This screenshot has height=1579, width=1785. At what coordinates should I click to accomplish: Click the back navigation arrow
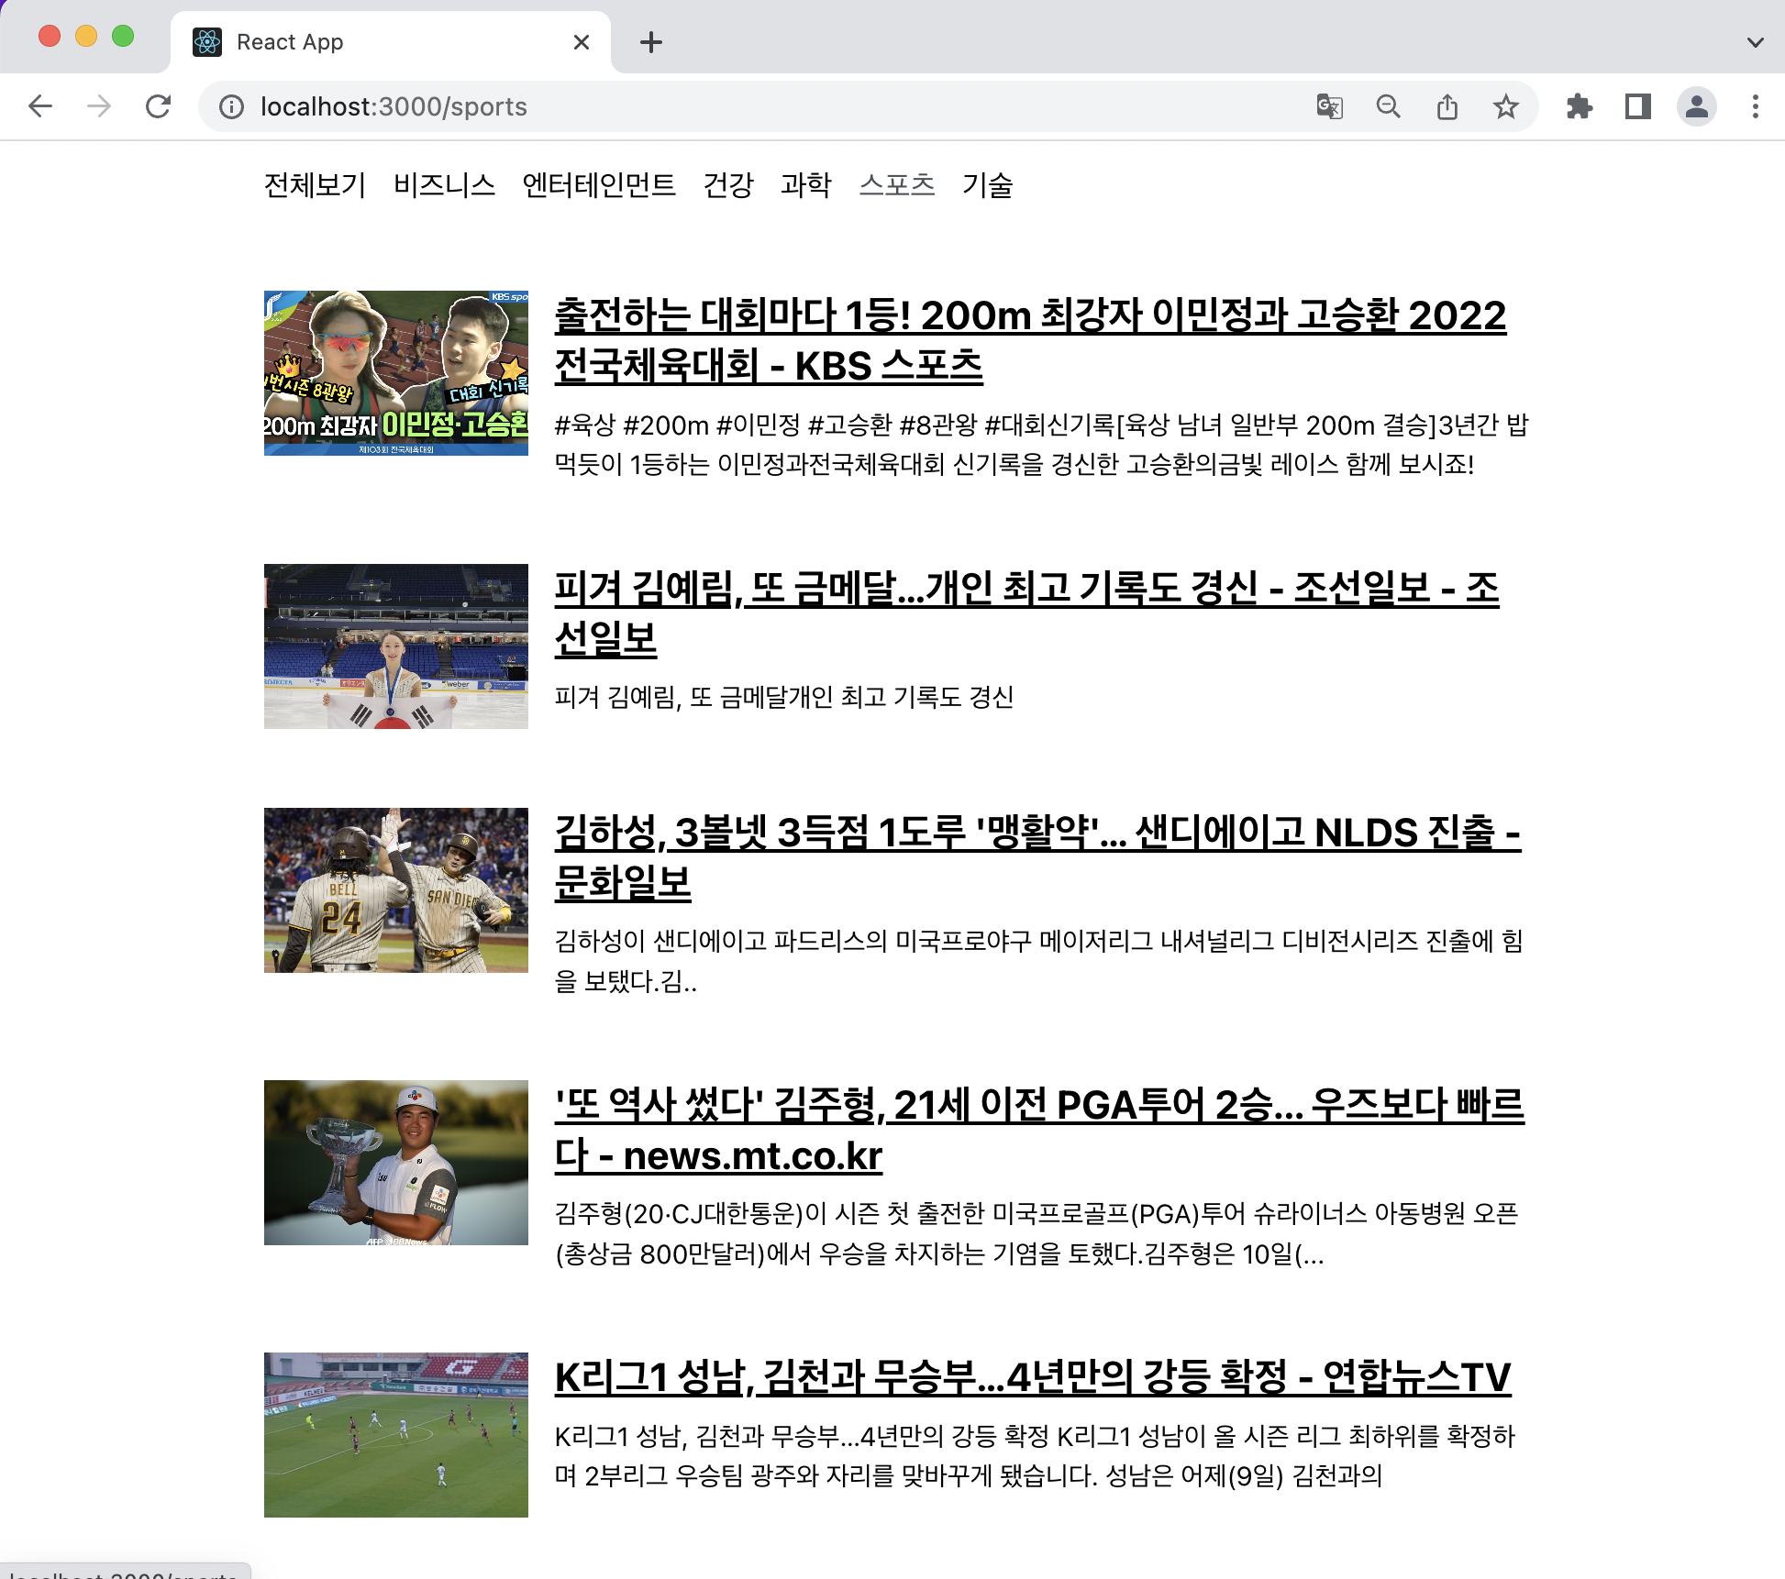[40, 106]
